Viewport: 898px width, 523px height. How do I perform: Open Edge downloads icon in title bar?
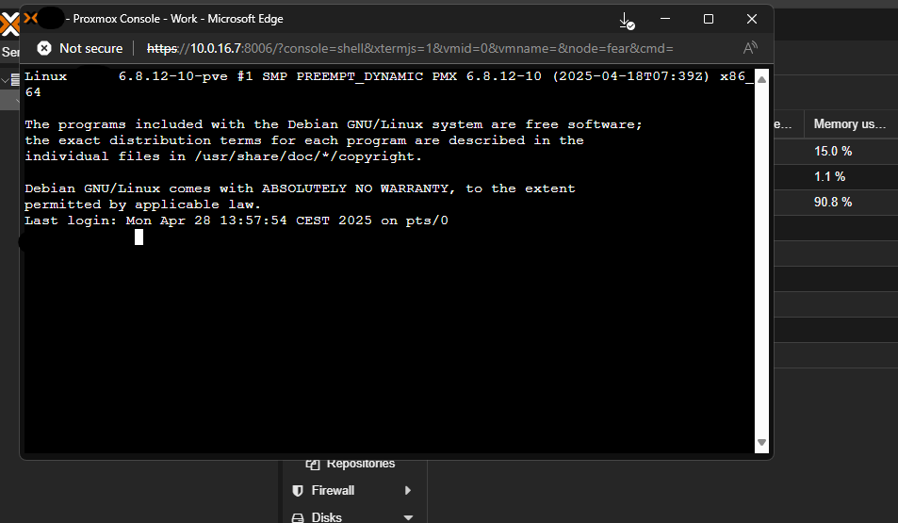(x=627, y=21)
